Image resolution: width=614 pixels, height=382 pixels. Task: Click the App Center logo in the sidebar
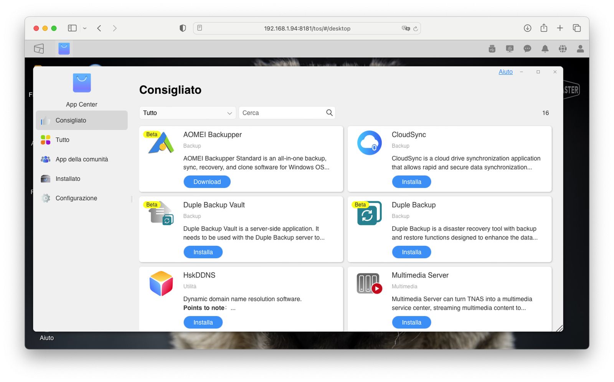[82, 83]
